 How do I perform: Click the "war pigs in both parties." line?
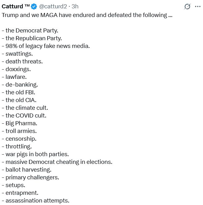tap(35, 154)
